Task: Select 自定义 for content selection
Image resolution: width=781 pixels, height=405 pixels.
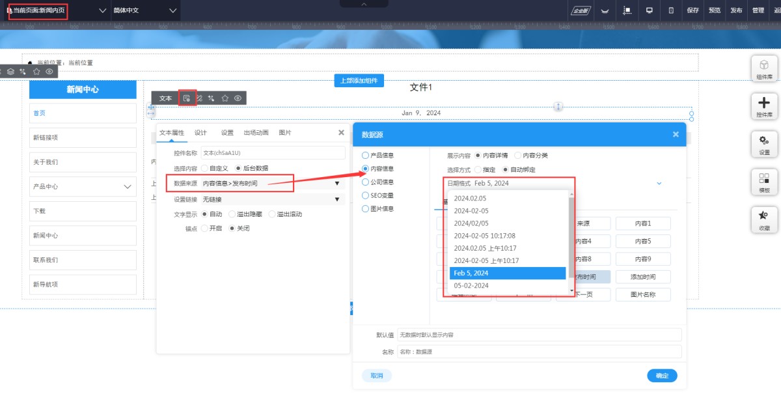Action: pos(205,168)
